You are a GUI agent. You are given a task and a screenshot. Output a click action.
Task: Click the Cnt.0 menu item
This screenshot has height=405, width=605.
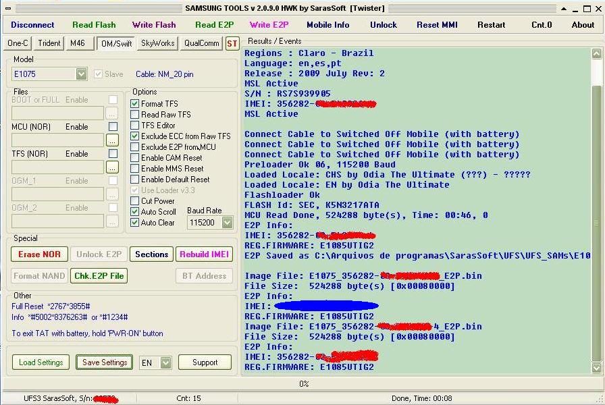pos(542,25)
